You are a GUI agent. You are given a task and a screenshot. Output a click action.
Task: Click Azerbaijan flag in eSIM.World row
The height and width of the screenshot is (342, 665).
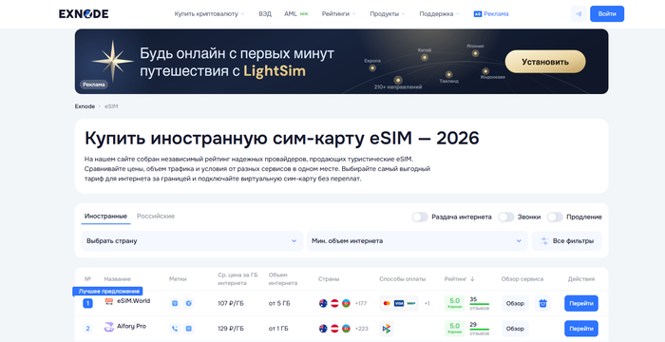click(x=346, y=303)
